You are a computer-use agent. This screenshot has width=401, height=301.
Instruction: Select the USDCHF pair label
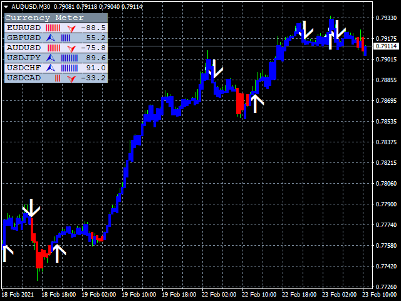[24, 68]
